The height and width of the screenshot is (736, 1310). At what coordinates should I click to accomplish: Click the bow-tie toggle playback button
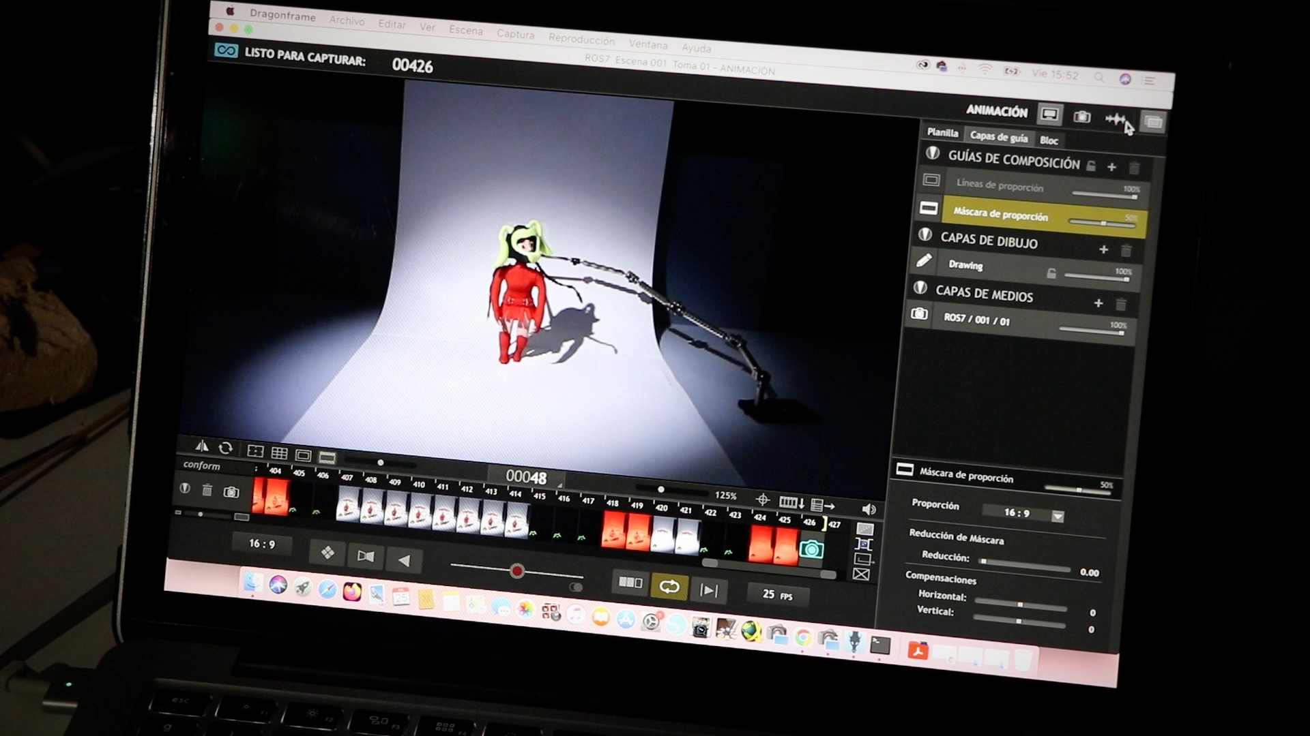(366, 557)
